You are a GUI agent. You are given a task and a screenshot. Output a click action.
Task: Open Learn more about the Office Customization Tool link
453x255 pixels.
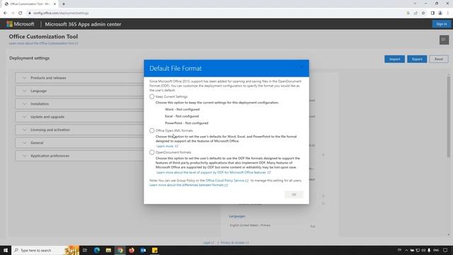pos(43,43)
